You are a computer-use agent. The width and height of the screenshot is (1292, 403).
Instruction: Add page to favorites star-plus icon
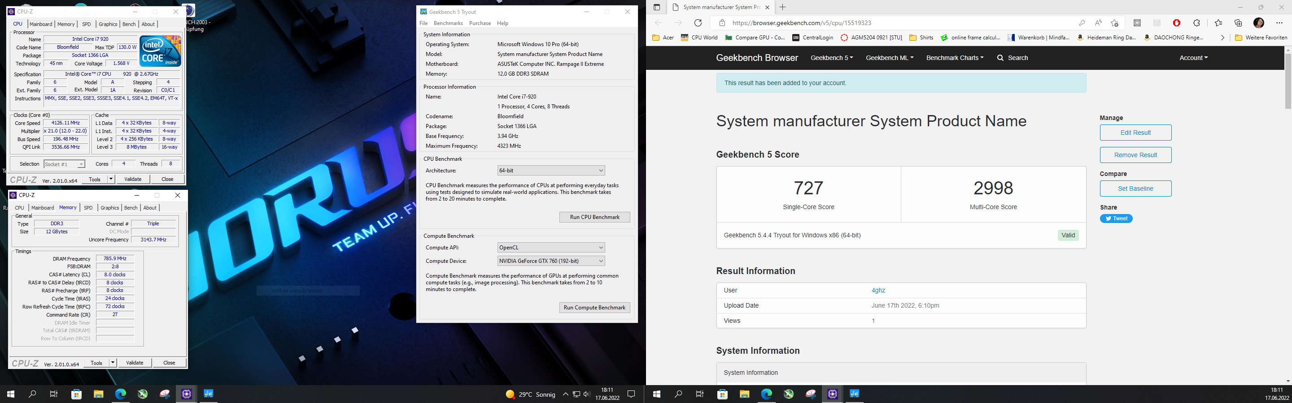pyautogui.click(x=1114, y=23)
